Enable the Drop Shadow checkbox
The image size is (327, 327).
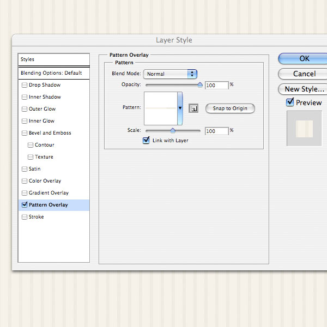pos(25,85)
